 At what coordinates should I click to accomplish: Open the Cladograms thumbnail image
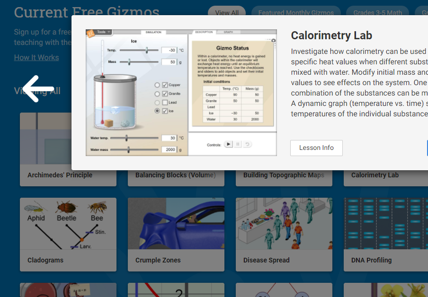pos(68,223)
